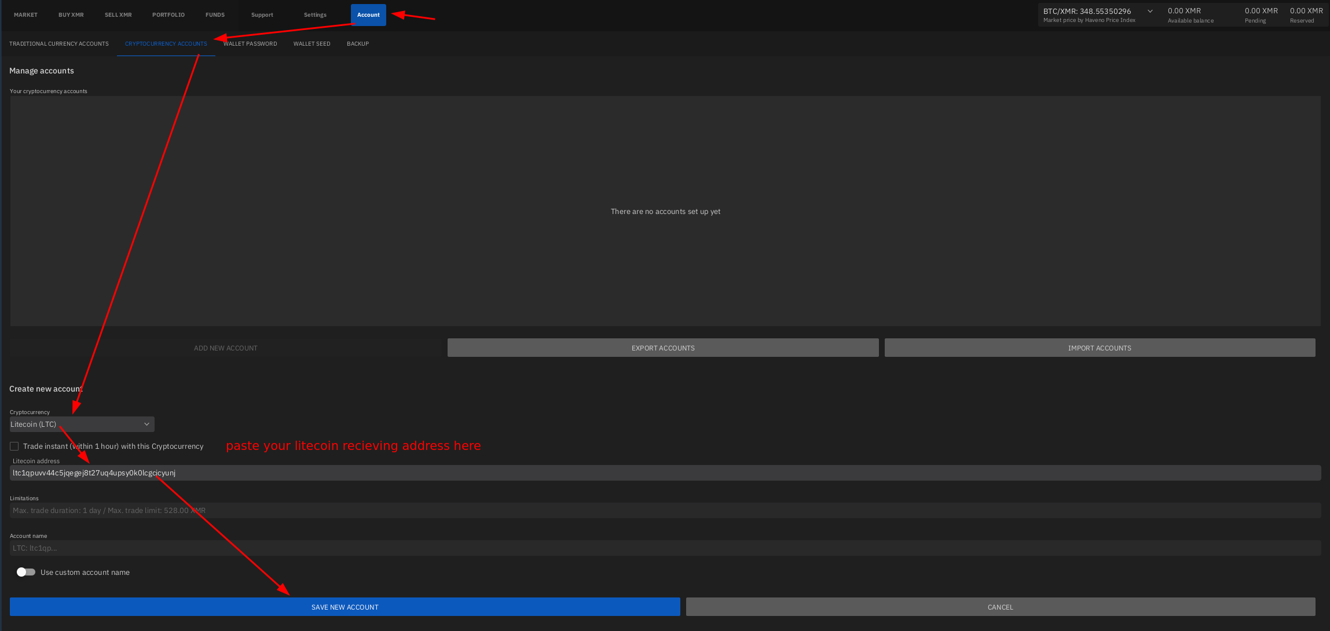Image resolution: width=1330 pixels, height=631 pixels.
Task: Click into the Litecoin address field
Action: (x=665, y=473)
